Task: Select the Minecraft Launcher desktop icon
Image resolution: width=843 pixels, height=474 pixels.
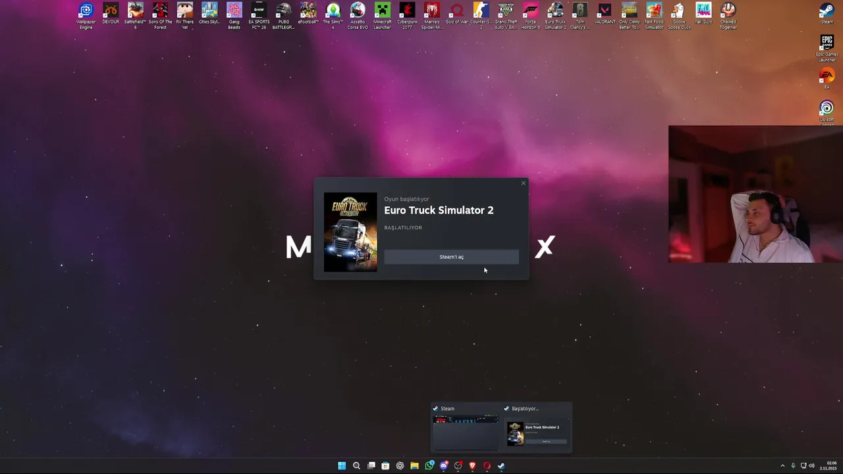Action: (x=382, y=16)
